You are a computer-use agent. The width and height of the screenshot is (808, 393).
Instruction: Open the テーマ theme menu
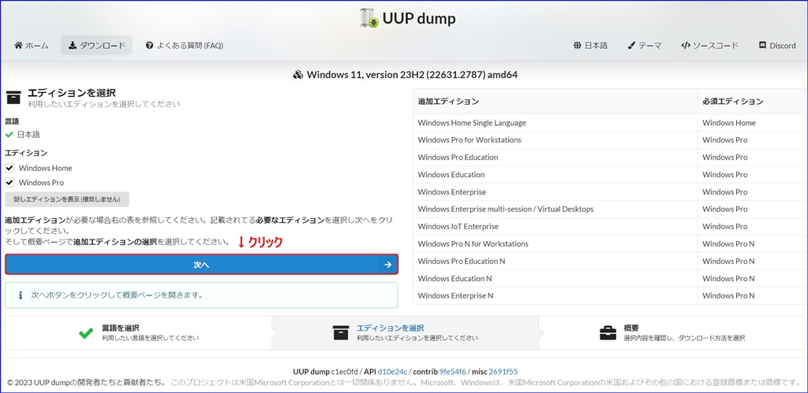(644, 45)
